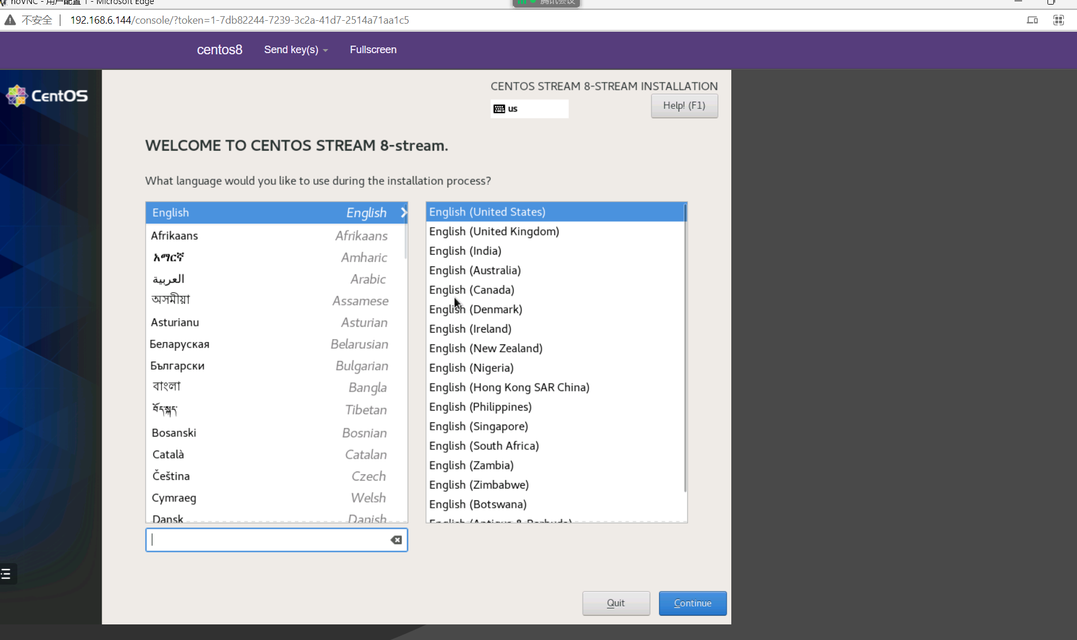Click the language list scrollbar

(406, 231)
